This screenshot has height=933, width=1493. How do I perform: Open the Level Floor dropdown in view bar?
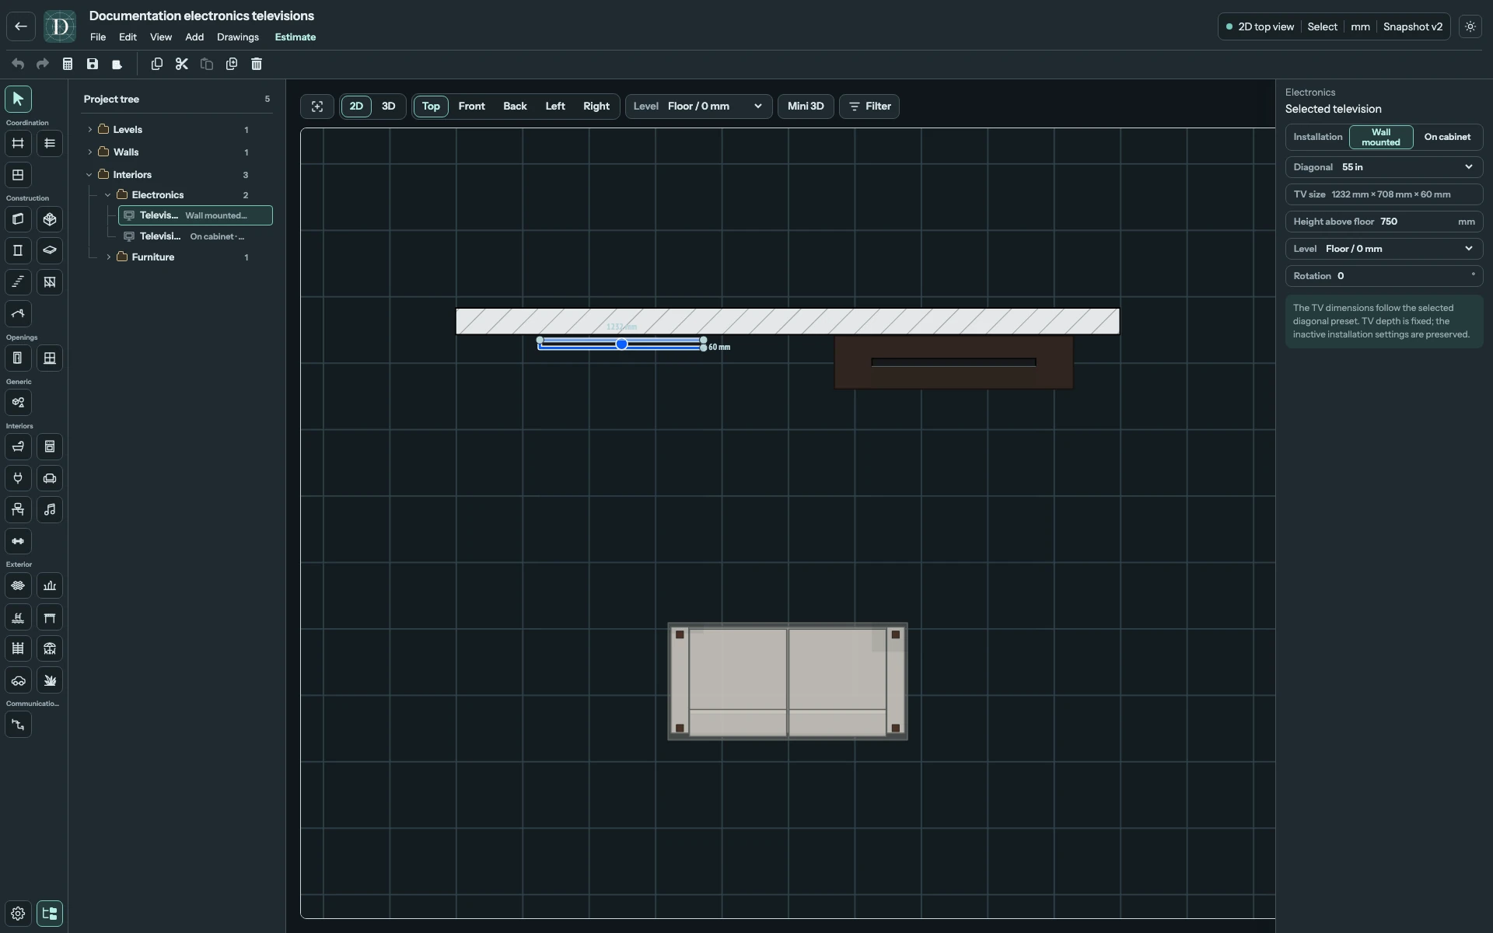[698, 107]
